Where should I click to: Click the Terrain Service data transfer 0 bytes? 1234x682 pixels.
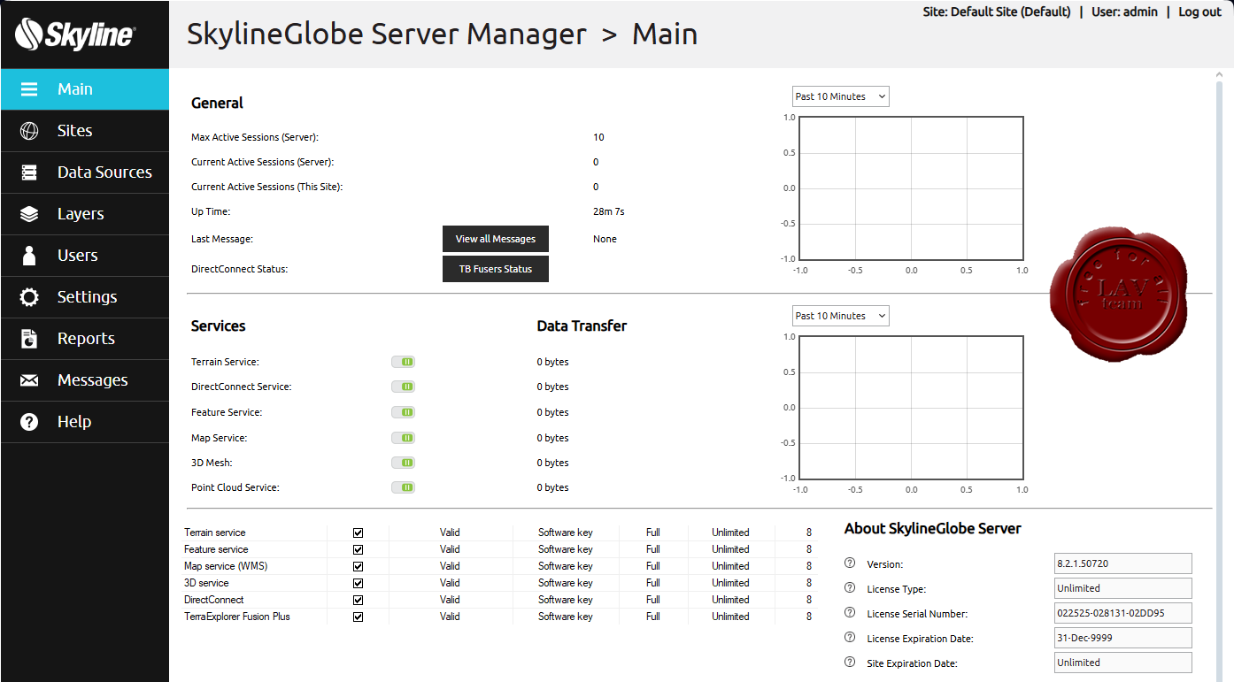pyautogui.click(x=553, y=362)
